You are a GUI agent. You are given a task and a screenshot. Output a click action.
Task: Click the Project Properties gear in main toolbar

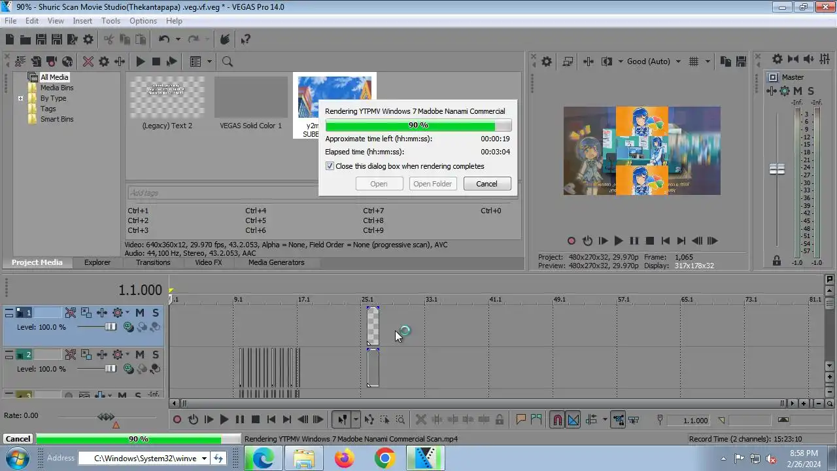coord(88,39)
